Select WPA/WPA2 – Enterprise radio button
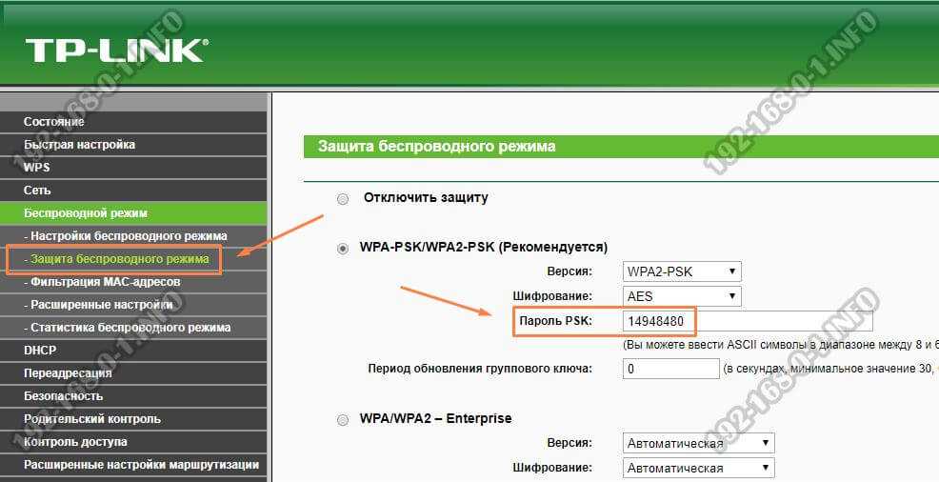The width and height of the screenshot is (939, 482). click(343, 420)
